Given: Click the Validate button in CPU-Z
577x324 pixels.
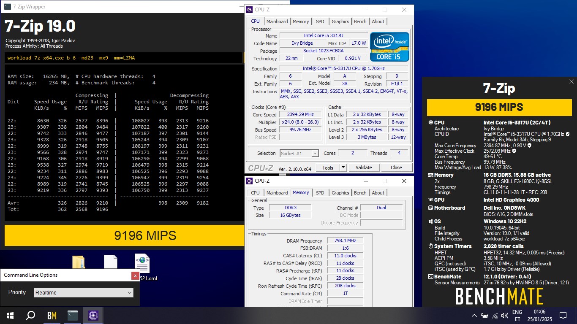Looking at the screenshot, I should 364,167.
